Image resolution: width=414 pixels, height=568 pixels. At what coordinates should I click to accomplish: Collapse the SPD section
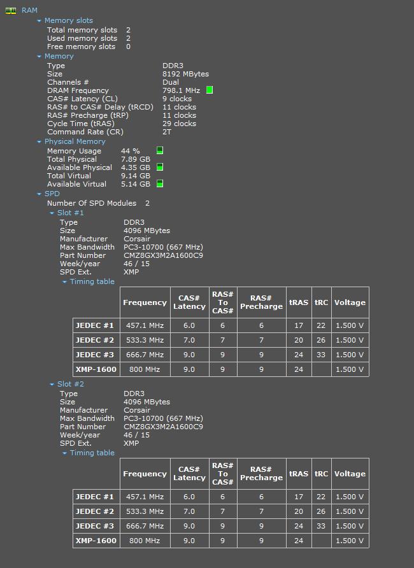[39, 194]
